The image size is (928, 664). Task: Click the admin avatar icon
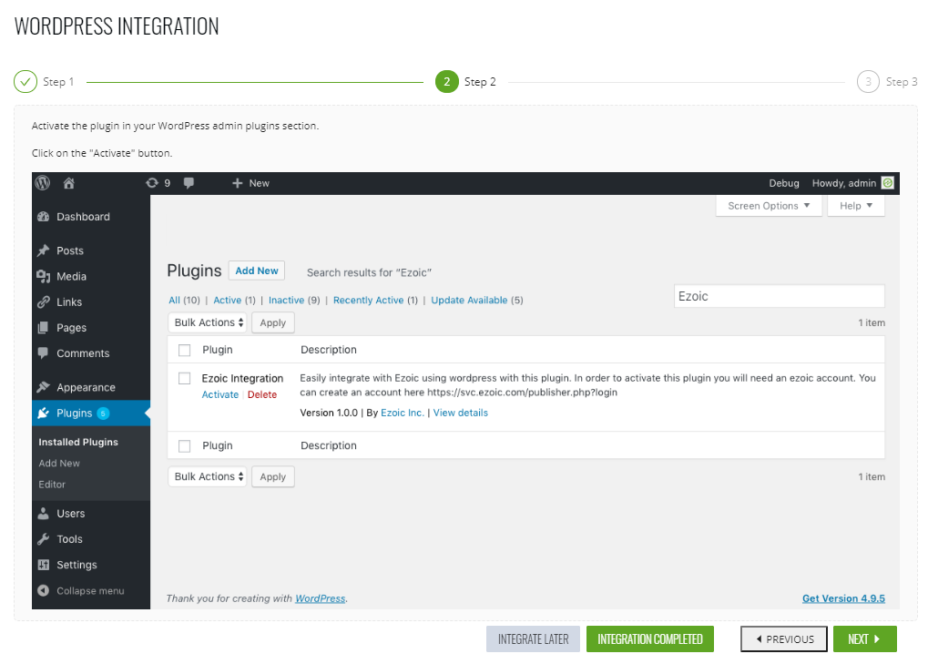pyautogui.click(x=888, y=183)
